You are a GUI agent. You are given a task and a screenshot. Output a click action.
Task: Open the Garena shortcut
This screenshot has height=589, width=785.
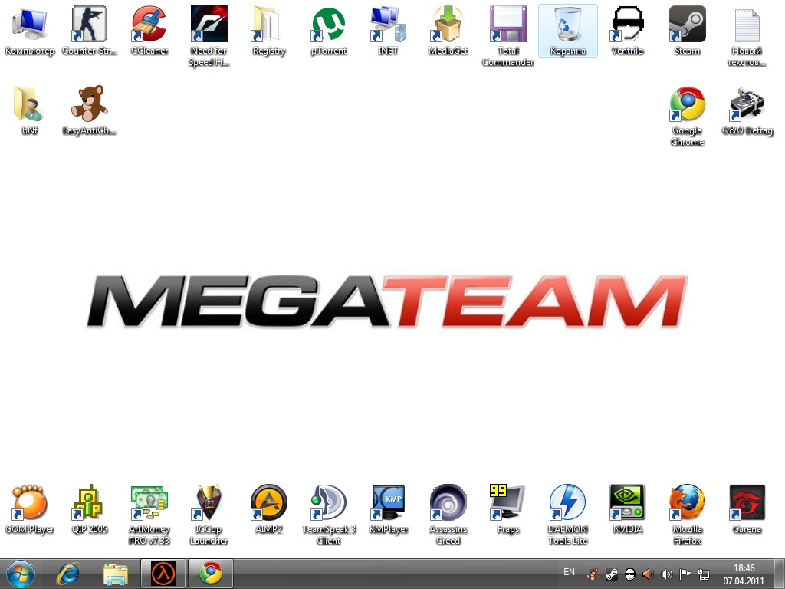coord(747,509)
